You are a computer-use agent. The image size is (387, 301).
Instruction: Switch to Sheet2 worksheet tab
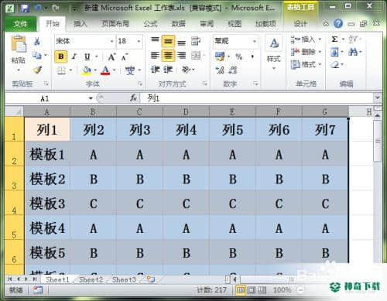coord(91,279)
